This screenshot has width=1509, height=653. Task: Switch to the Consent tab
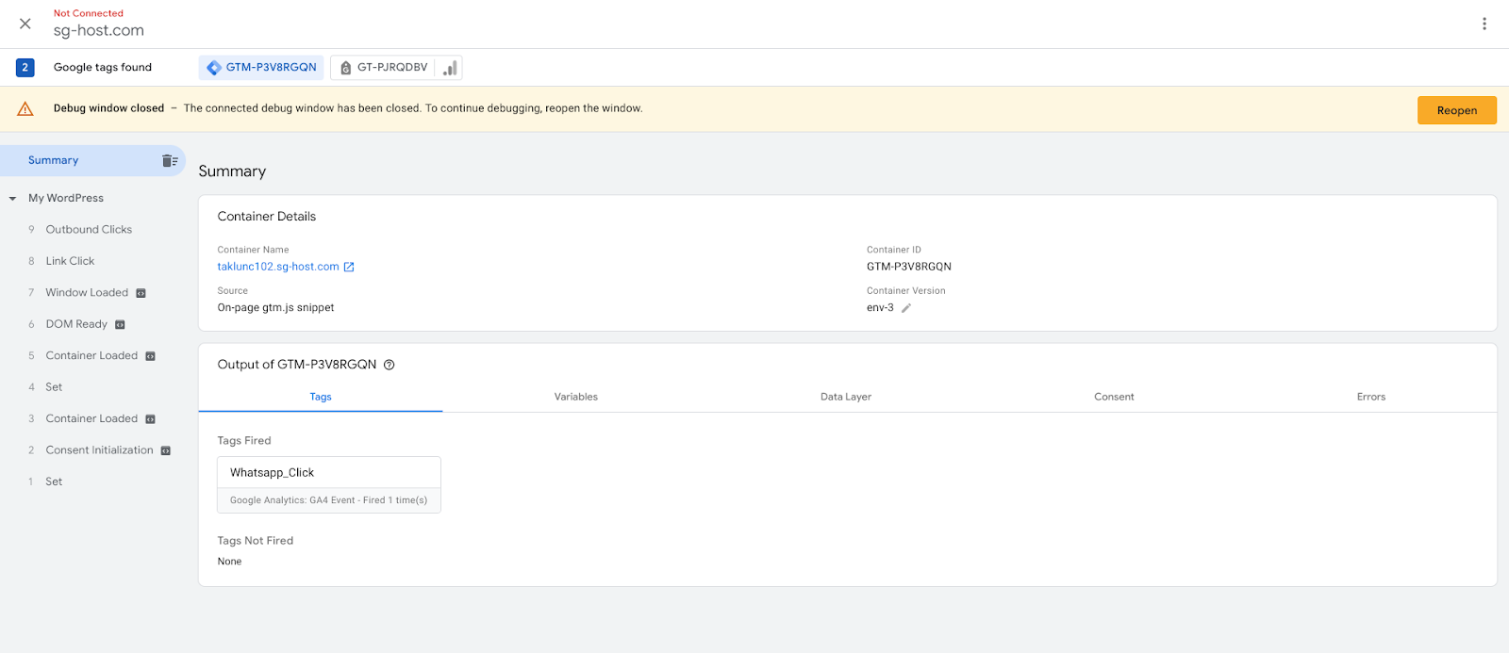coord(1114,397)
